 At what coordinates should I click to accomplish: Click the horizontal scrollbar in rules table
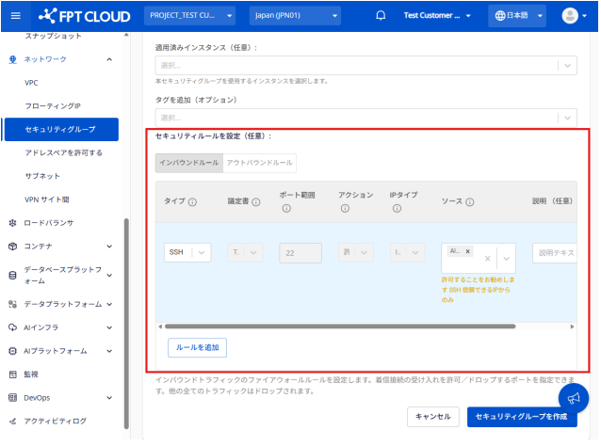(339, 327)
